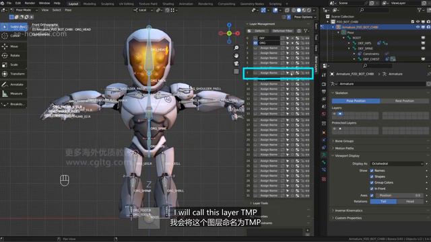Select the Transform tool

pos(13,74)
